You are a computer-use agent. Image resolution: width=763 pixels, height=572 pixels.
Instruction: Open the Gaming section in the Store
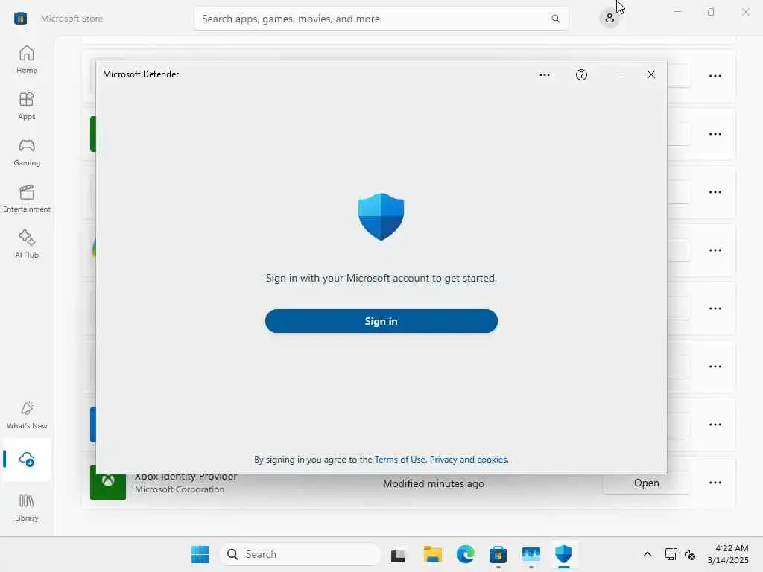tap(27, 152)
